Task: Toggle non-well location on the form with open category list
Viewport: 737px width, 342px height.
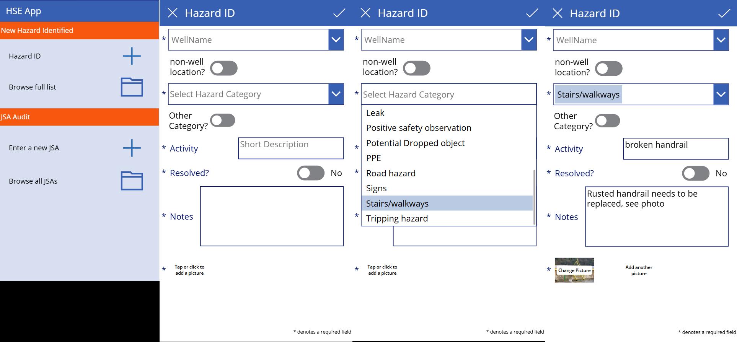Action: pos(416,68)
